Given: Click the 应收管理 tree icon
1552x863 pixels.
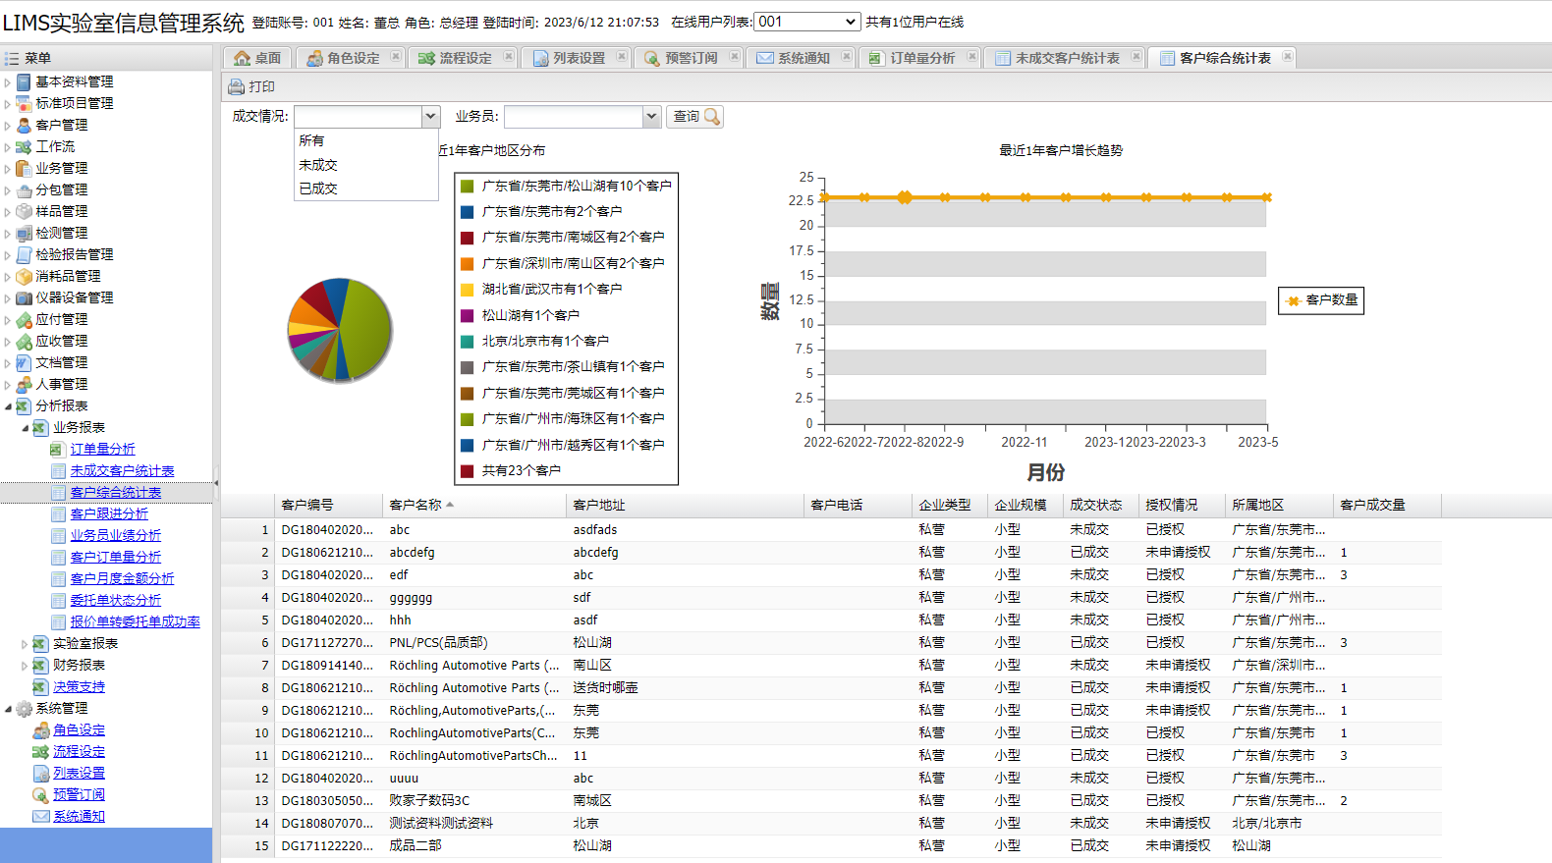Looking at the screenshot, I should pyautogui.click(x=24, y=341).
